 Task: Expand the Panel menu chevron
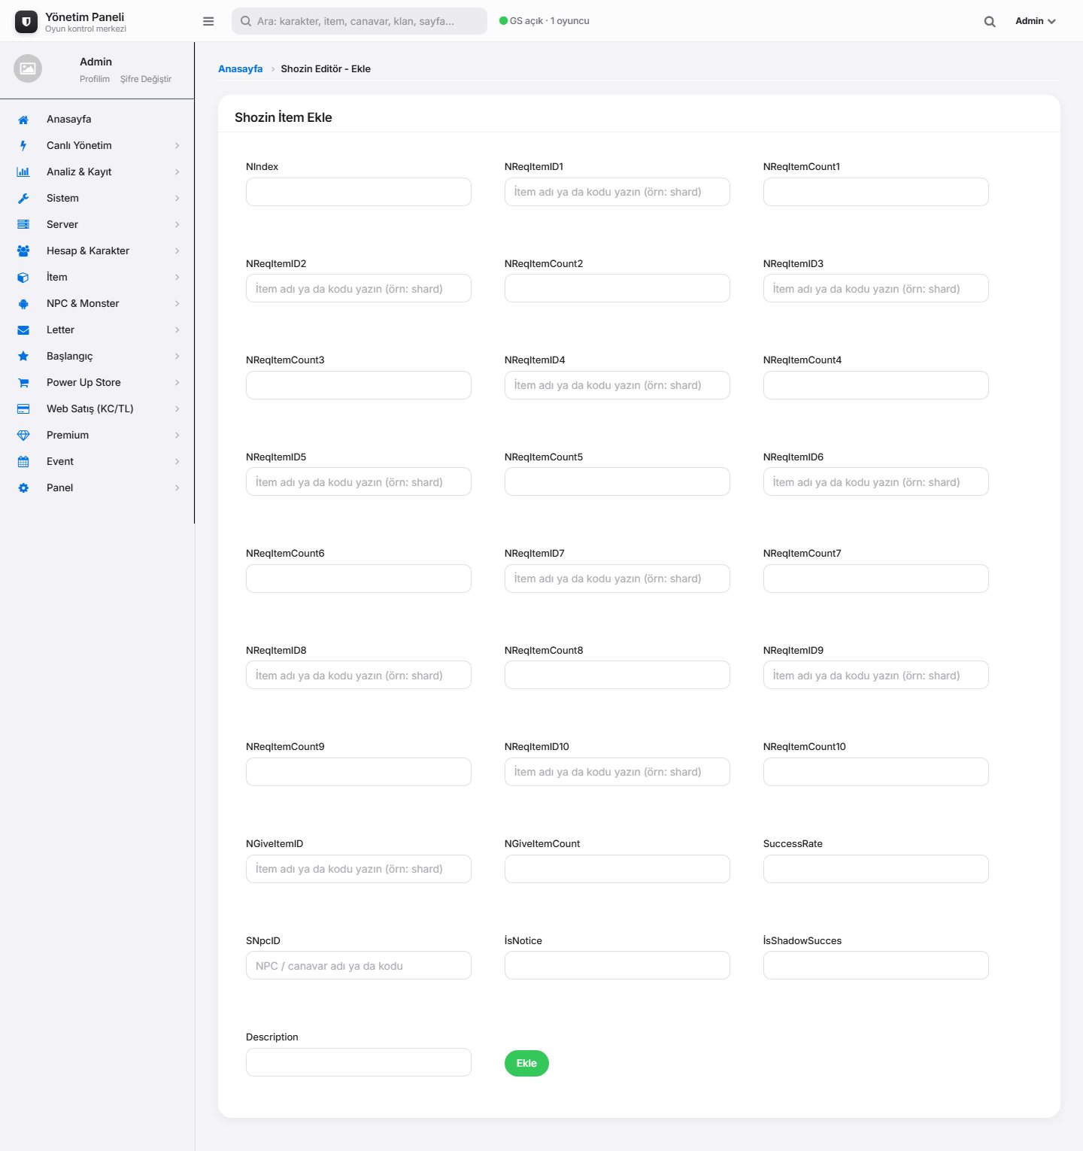177,488
